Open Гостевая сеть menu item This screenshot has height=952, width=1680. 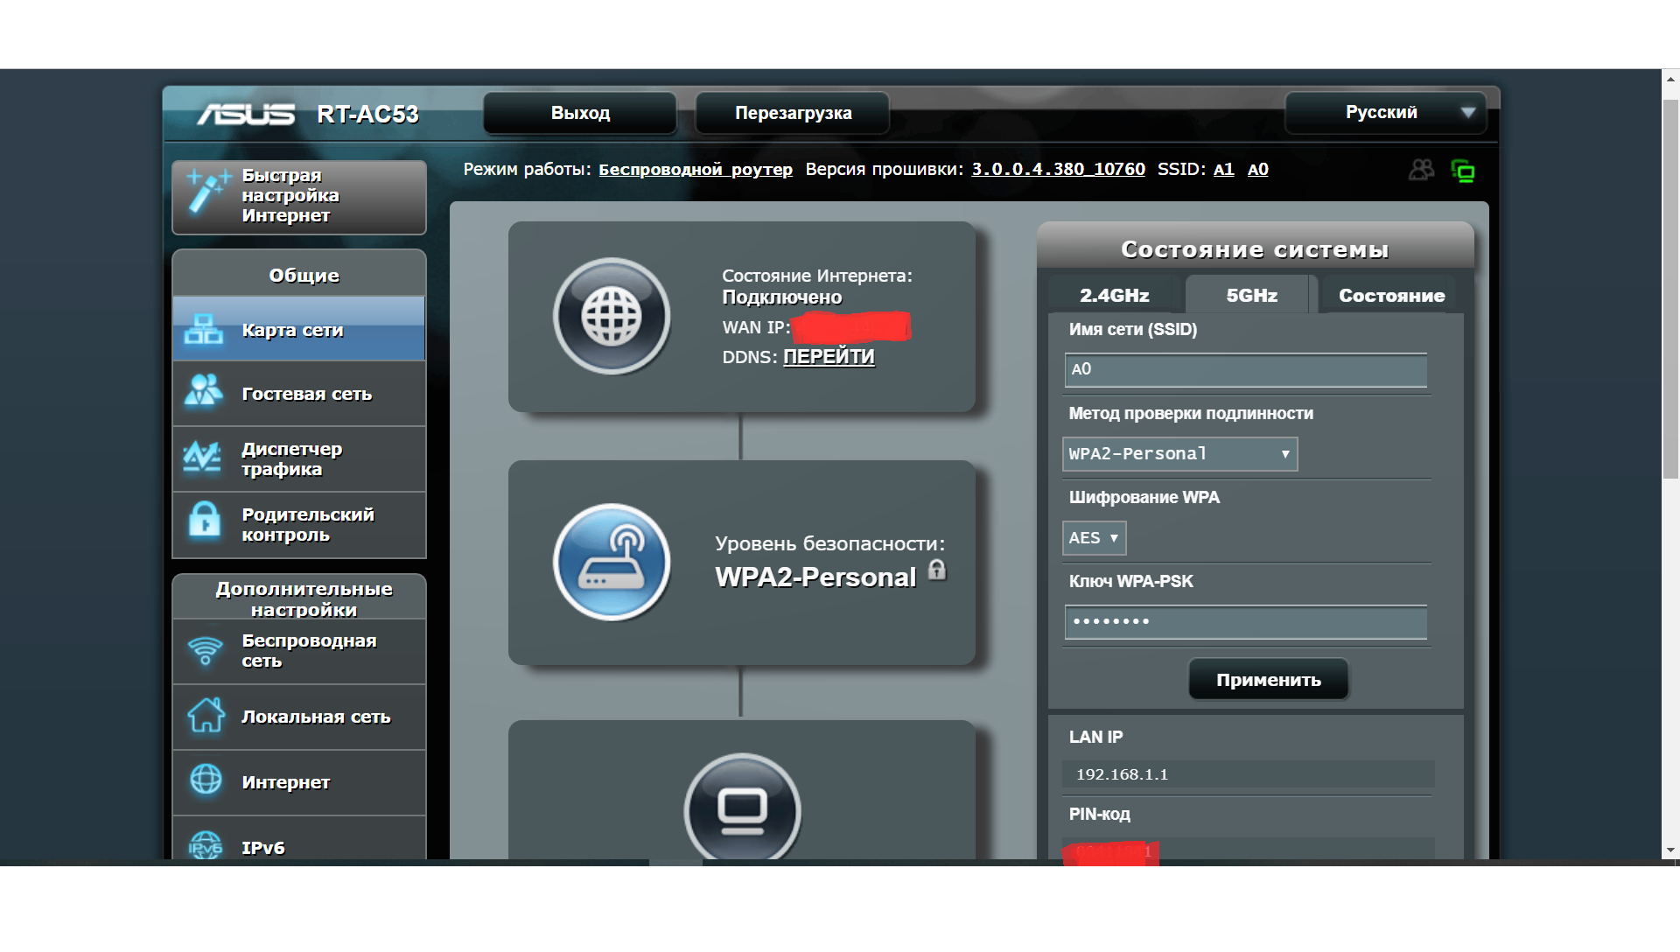[x=299, y=394]
